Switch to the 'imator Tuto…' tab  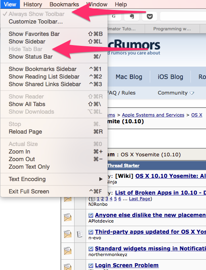(126, 29)
